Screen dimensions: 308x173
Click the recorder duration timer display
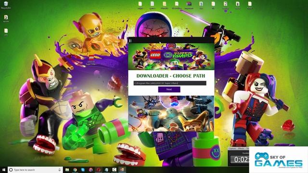click(x=240, y=160)
